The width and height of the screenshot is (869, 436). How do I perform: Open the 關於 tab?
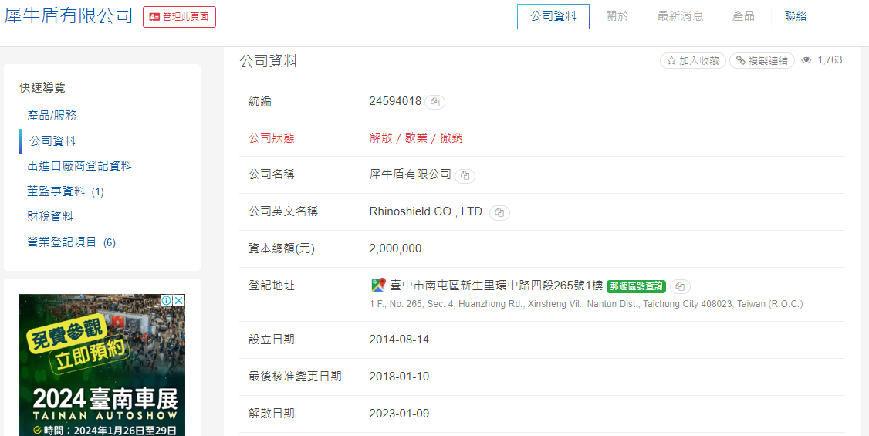coord(617,16)
